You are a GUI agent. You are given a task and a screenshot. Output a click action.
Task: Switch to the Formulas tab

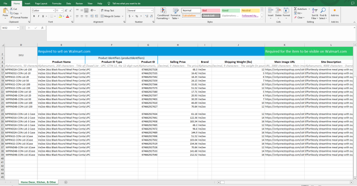57,4
